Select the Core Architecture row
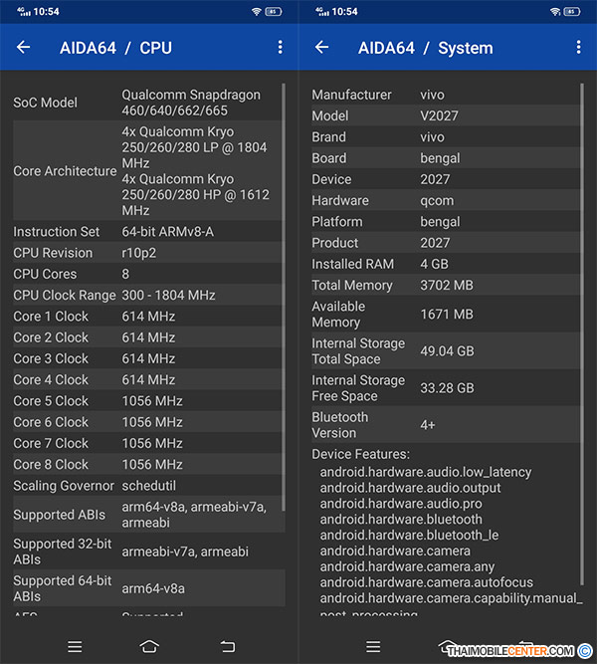The width and height of the screenshot is (597, 664). coord(147,170)
